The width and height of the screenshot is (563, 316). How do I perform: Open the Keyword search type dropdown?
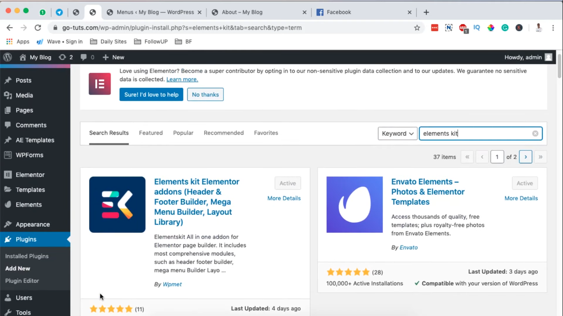397,133
